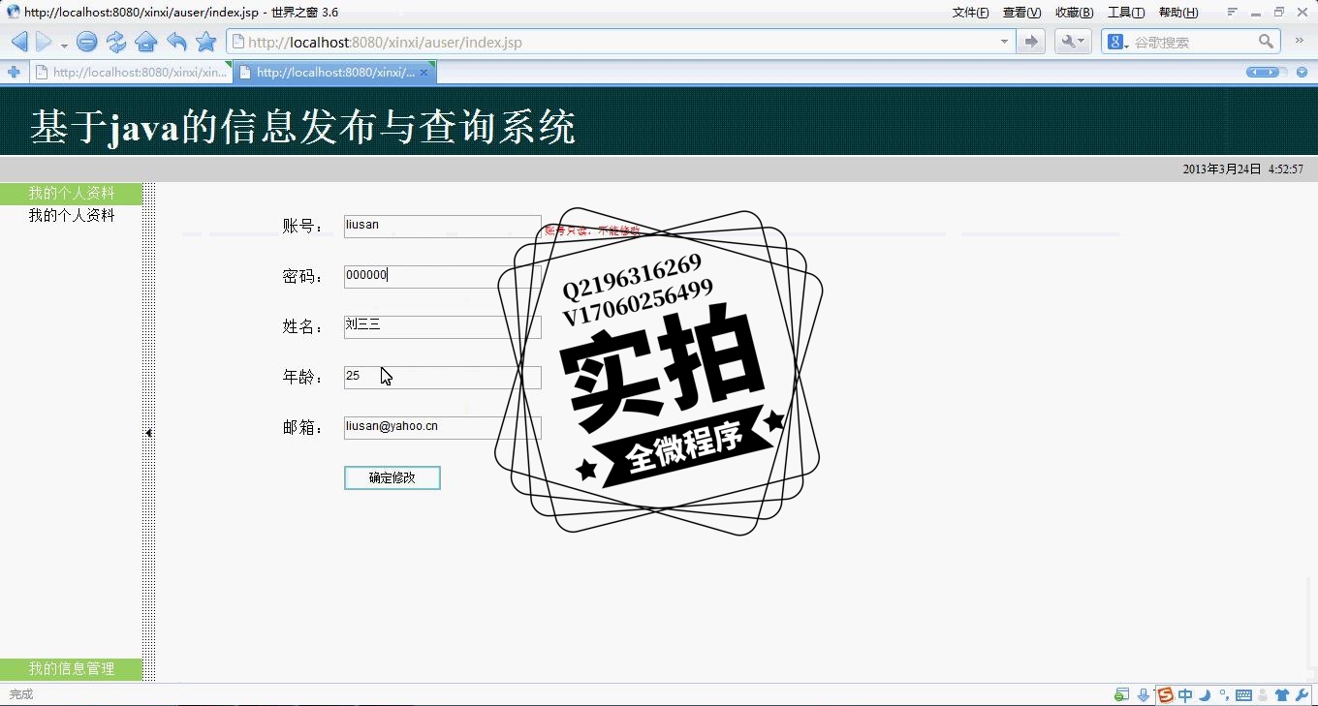Go back with the browser Back arrow

(18, 42)
